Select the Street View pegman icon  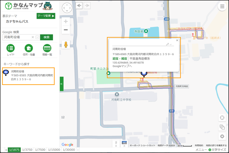pyautogui.click(x=66, y=45)
